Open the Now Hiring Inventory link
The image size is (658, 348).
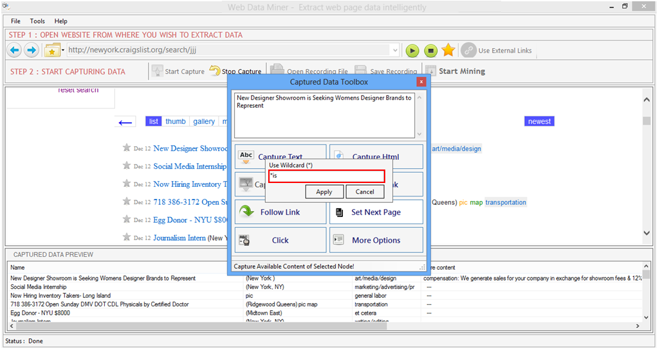[190, 184]
